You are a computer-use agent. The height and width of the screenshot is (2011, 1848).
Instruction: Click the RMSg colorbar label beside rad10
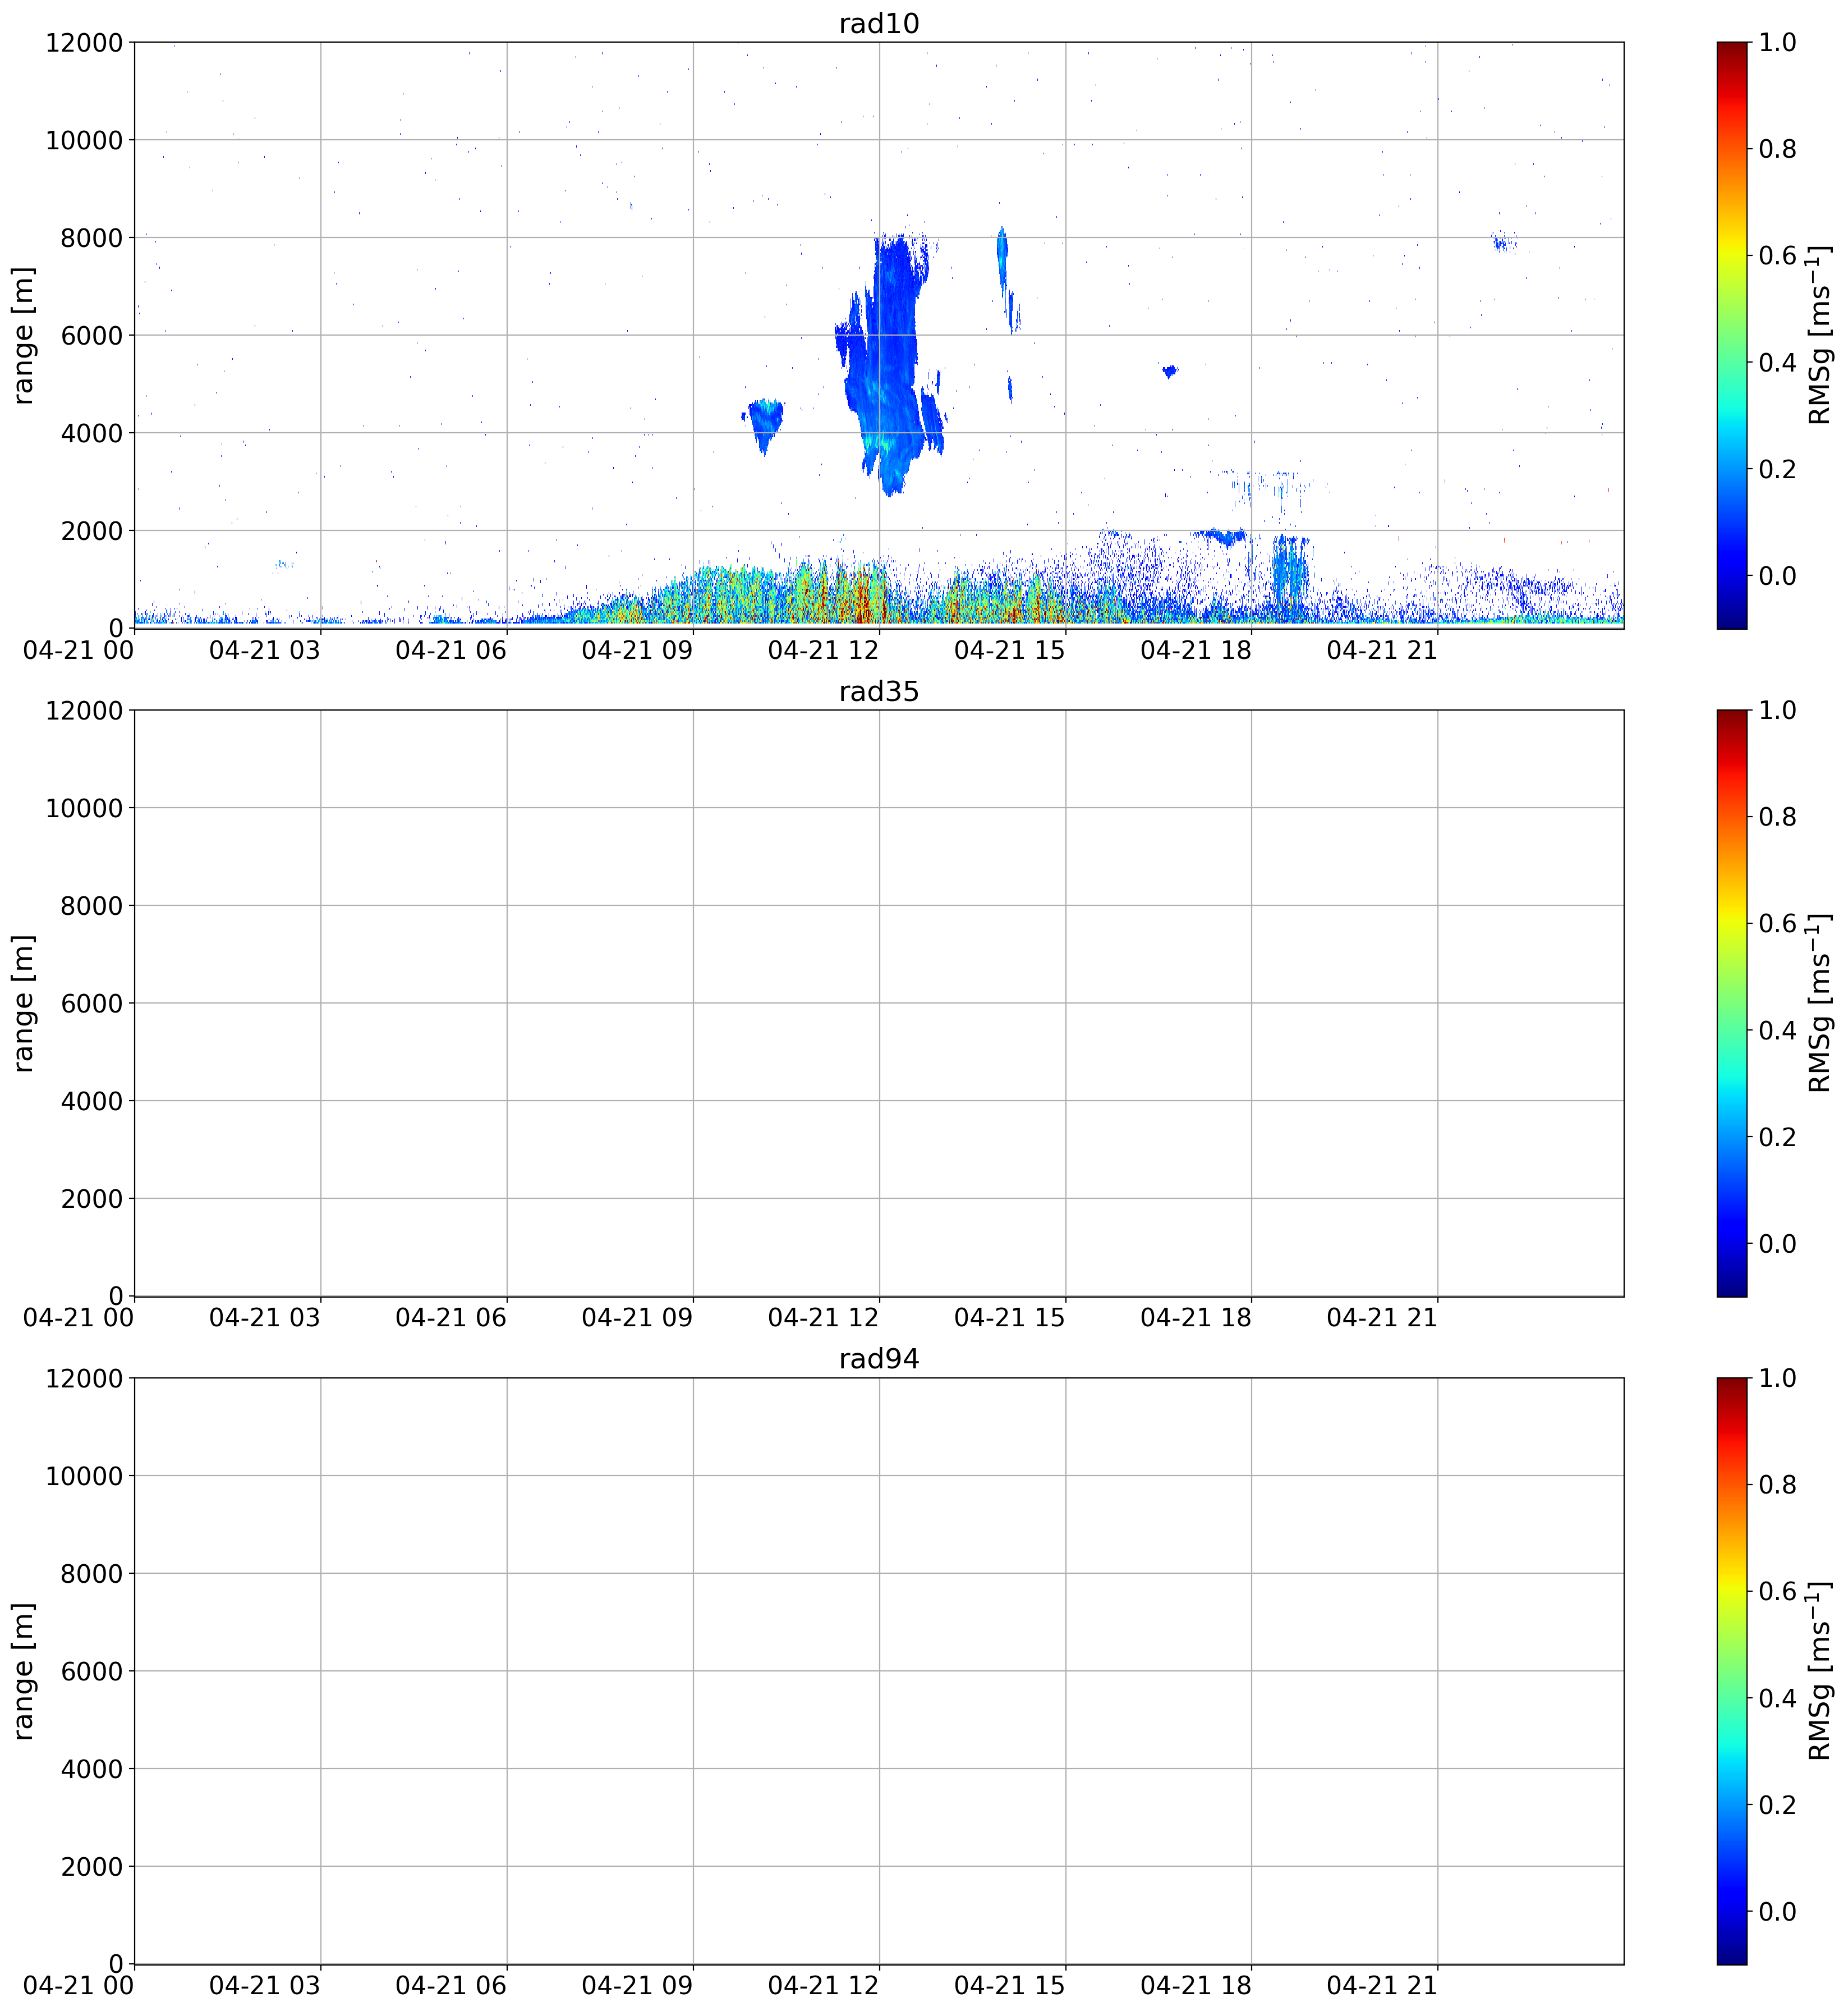tap(1820, 335)
